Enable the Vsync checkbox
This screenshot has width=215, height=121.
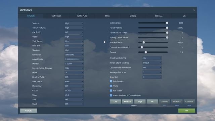point(111,86)
